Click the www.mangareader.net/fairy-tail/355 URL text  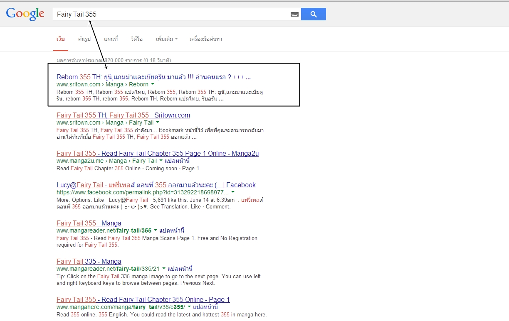coord(104,230)
